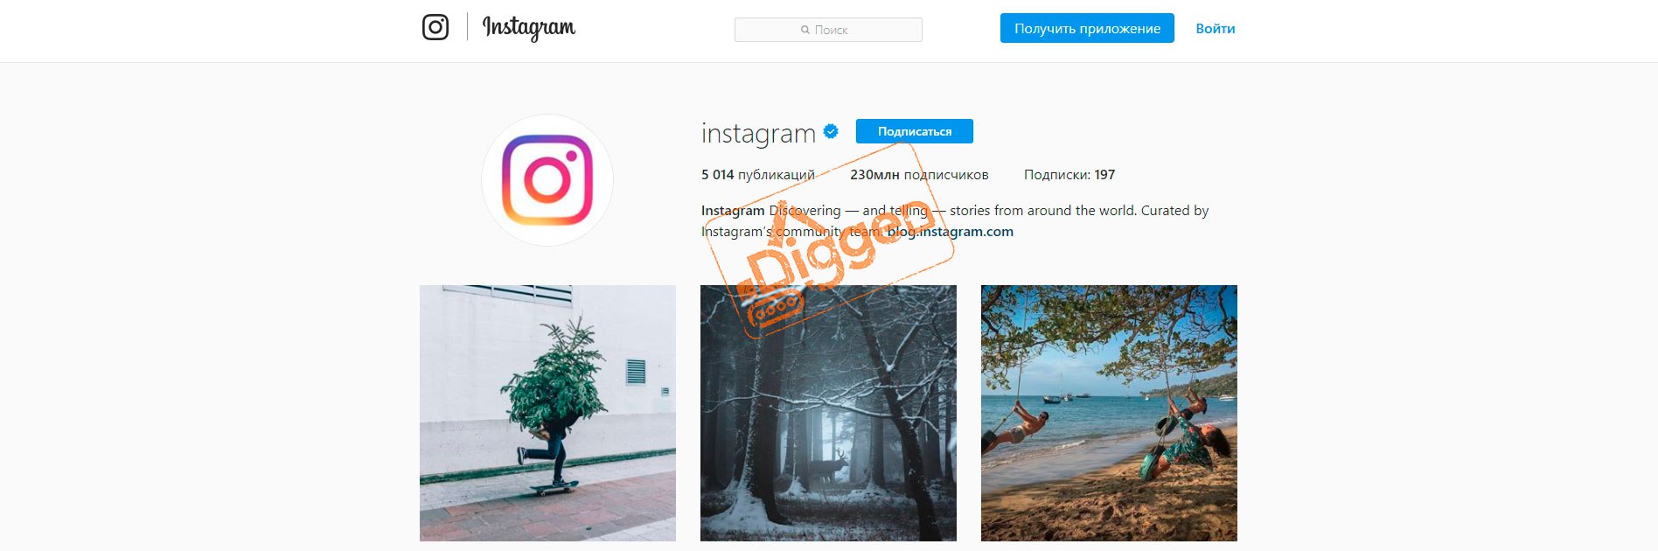This screenshot has height=551, width=1658.
Task: View the 5 014 публикаций count
Action: click(x=758, y=175)
